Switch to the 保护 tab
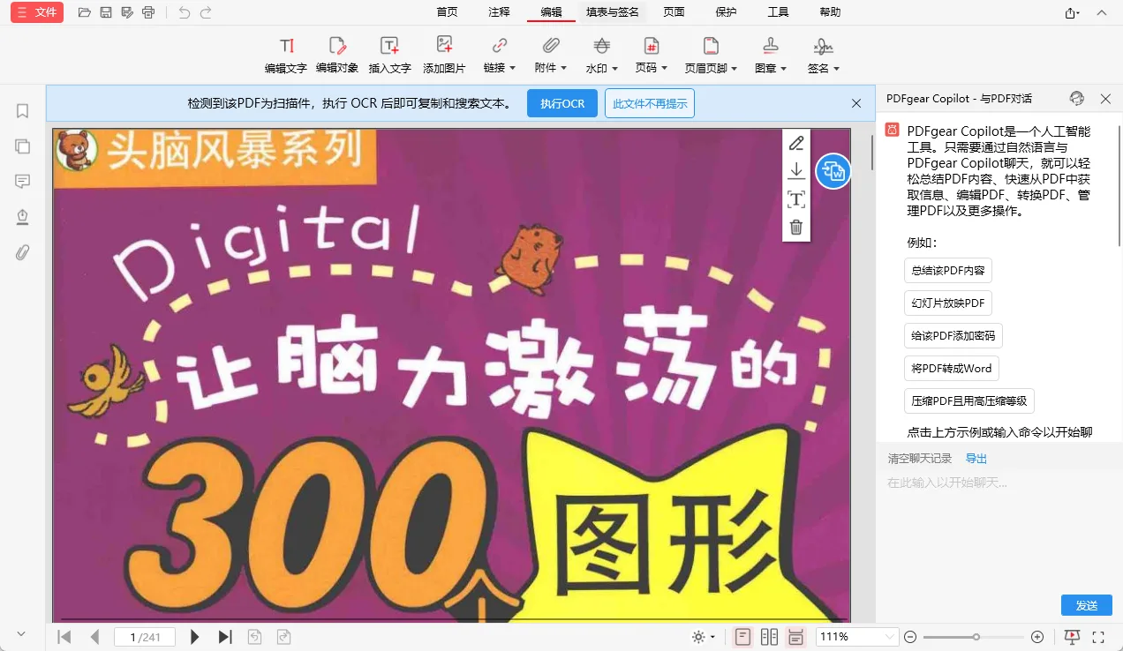Screen dimensions: 1123x651 726,12
